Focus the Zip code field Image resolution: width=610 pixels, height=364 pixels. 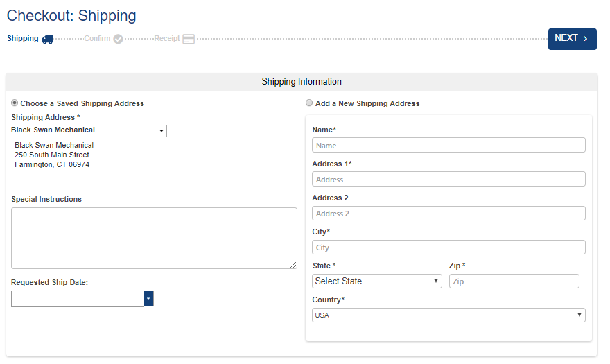(514, 281)
